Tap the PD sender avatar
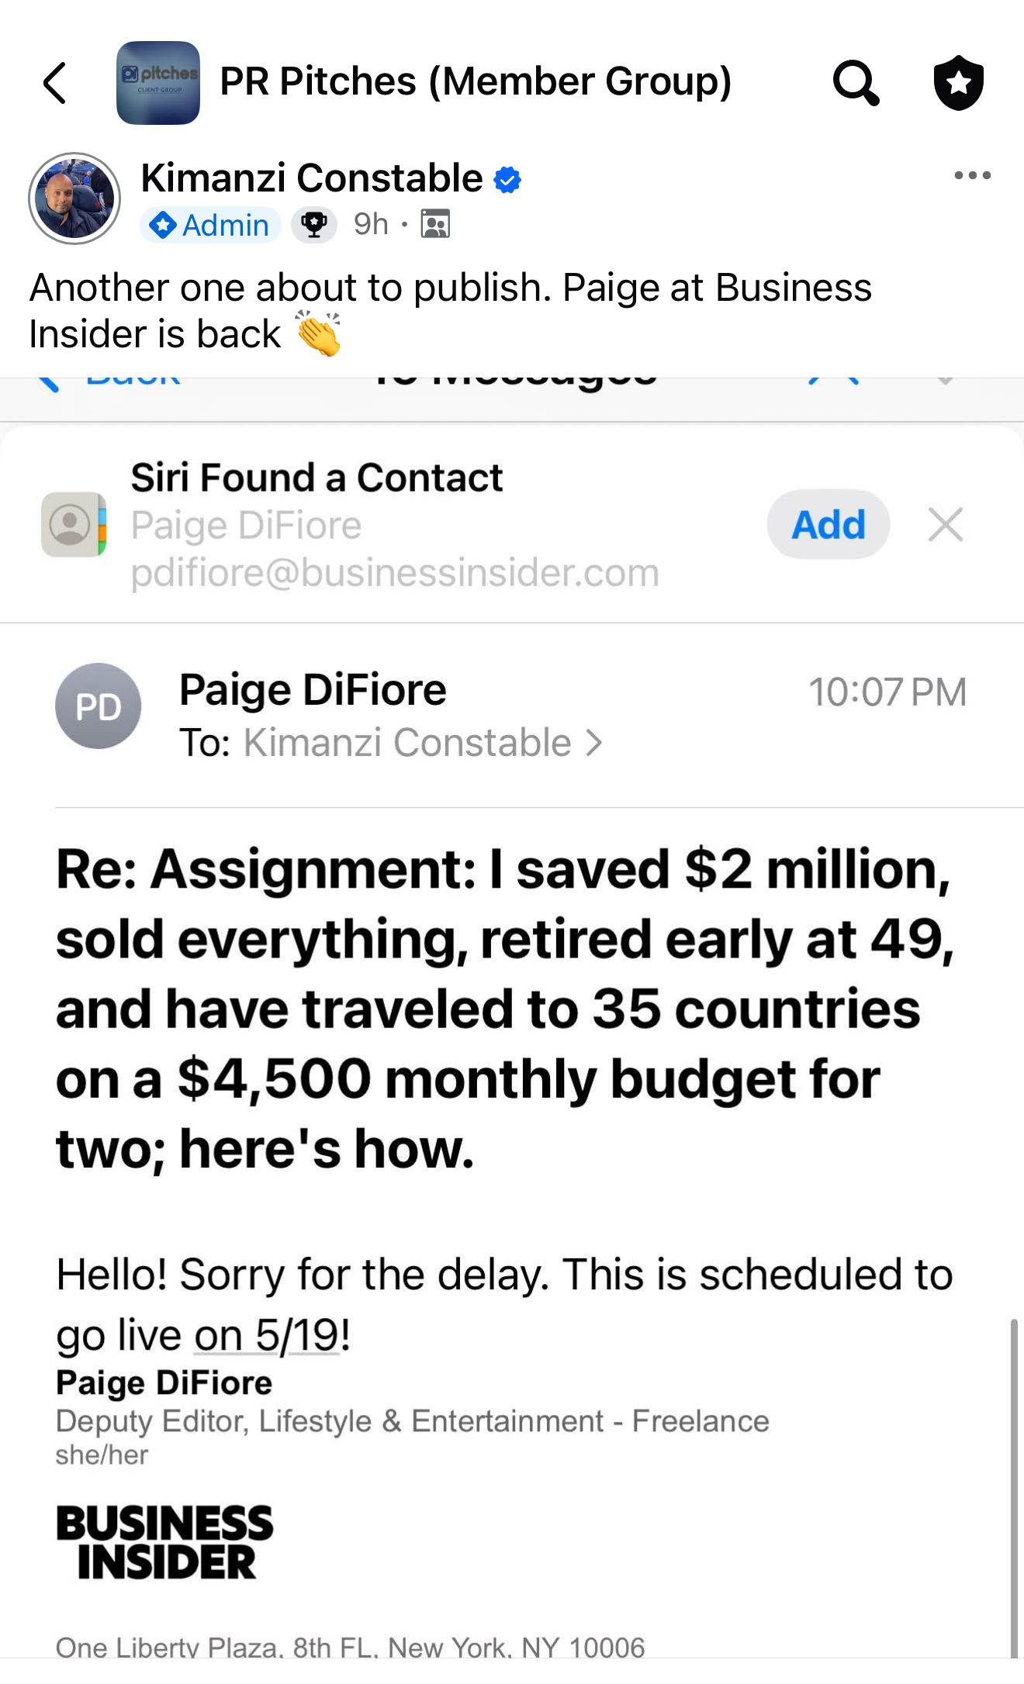The height and width of the screenshot is (1684, 1024). [x=98, y=706]
